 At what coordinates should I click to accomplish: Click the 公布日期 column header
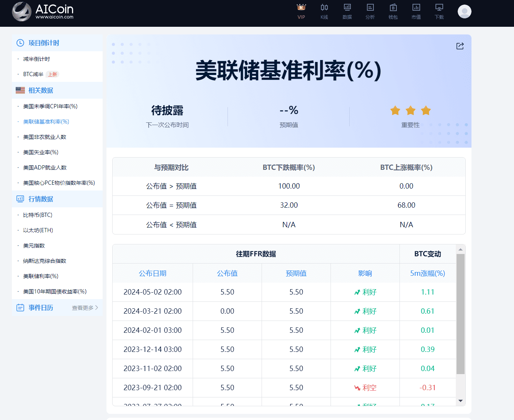pyautogui.click(x=152, y=273)
